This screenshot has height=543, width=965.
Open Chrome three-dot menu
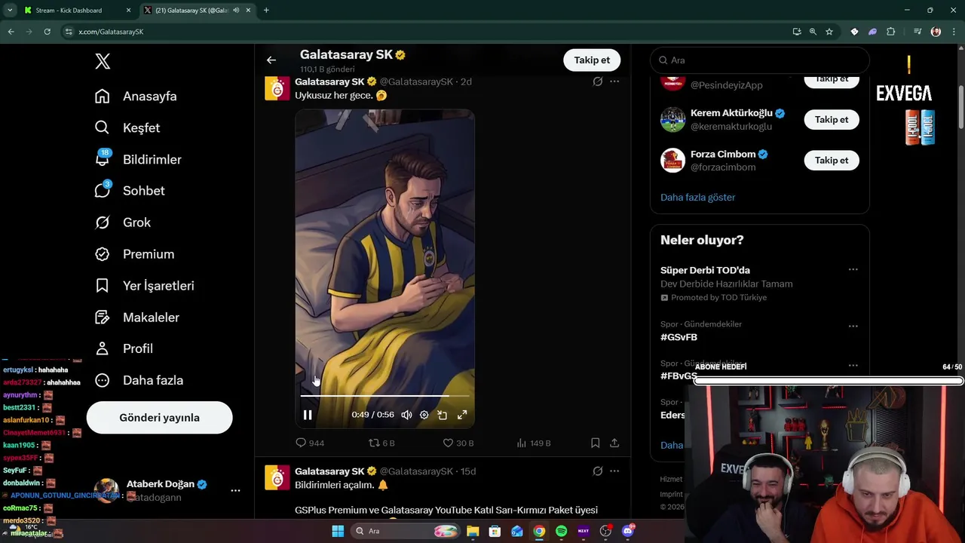954,32
